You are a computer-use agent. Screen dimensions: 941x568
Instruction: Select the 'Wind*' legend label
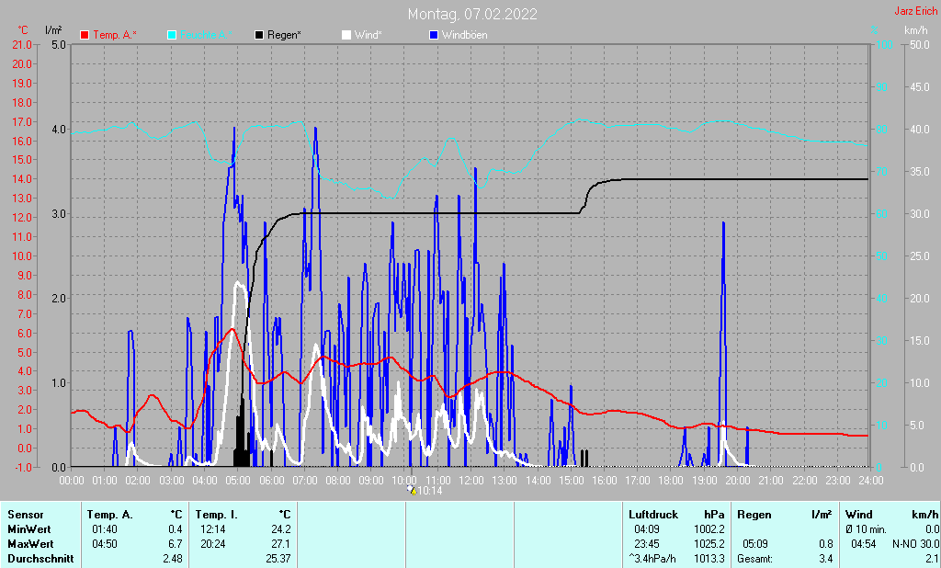click(x=368, y=36)
